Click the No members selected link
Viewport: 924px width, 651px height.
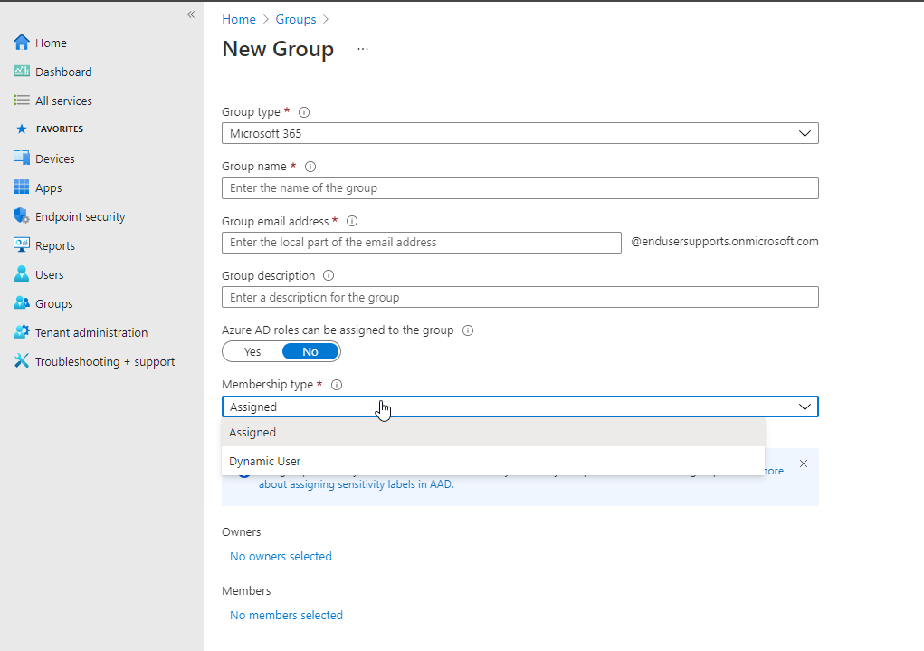[x=286, y=615]
